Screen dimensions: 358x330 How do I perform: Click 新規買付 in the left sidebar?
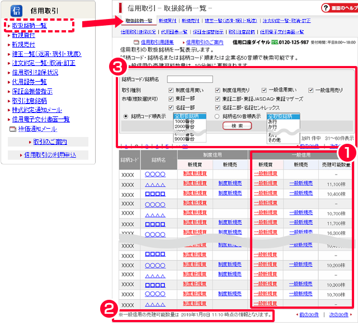(x=23, y=35)
